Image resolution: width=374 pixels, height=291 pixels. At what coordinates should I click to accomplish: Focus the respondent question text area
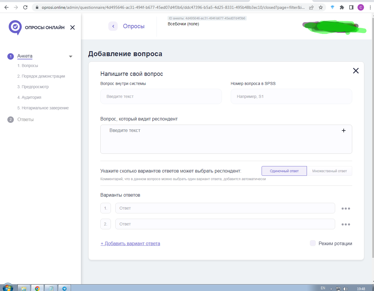click(226, 139)
